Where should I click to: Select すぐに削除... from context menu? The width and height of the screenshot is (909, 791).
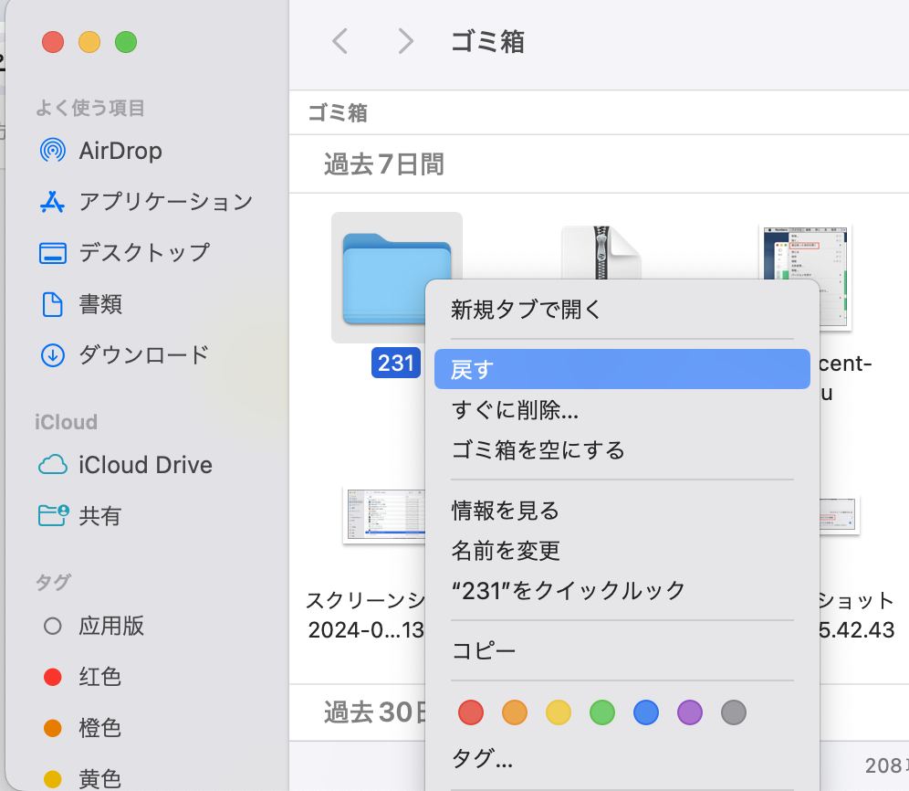coord(515,410)
